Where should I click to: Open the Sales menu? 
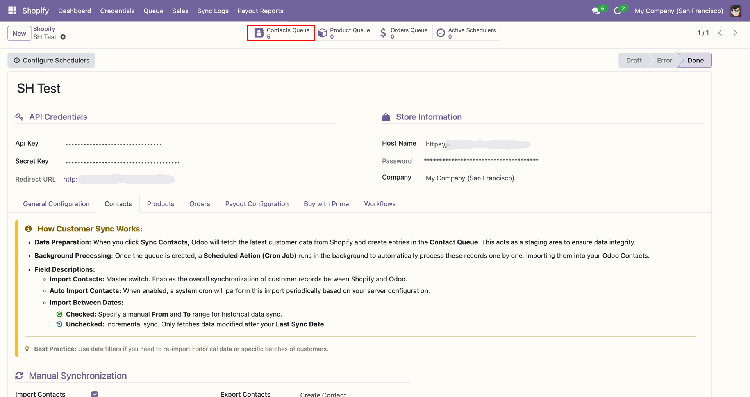(180, 11)
